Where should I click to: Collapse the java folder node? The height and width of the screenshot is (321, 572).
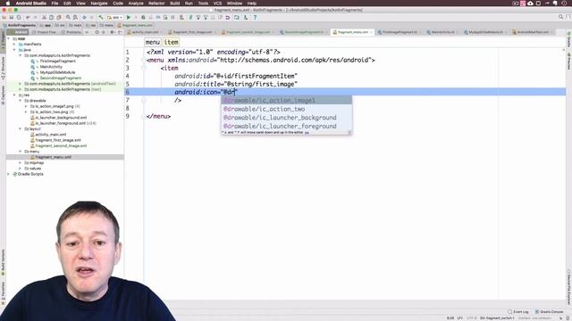14,50
